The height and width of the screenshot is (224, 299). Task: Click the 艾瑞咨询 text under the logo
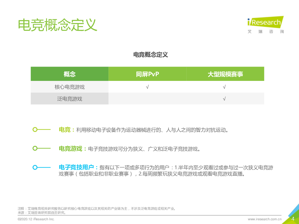pos(265,32)
